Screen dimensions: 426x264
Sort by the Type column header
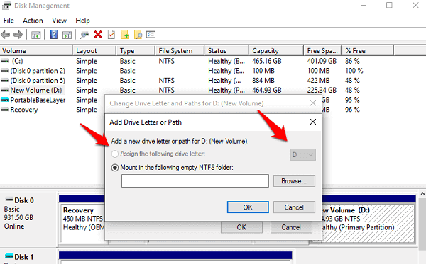136,51
